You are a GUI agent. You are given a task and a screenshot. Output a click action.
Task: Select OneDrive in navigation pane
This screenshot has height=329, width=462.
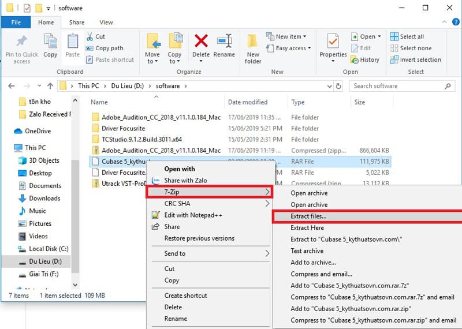click(32, 131)
